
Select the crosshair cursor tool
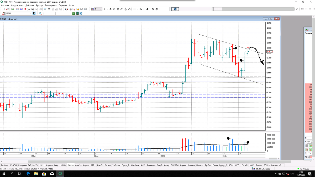[x=104, y=9]
